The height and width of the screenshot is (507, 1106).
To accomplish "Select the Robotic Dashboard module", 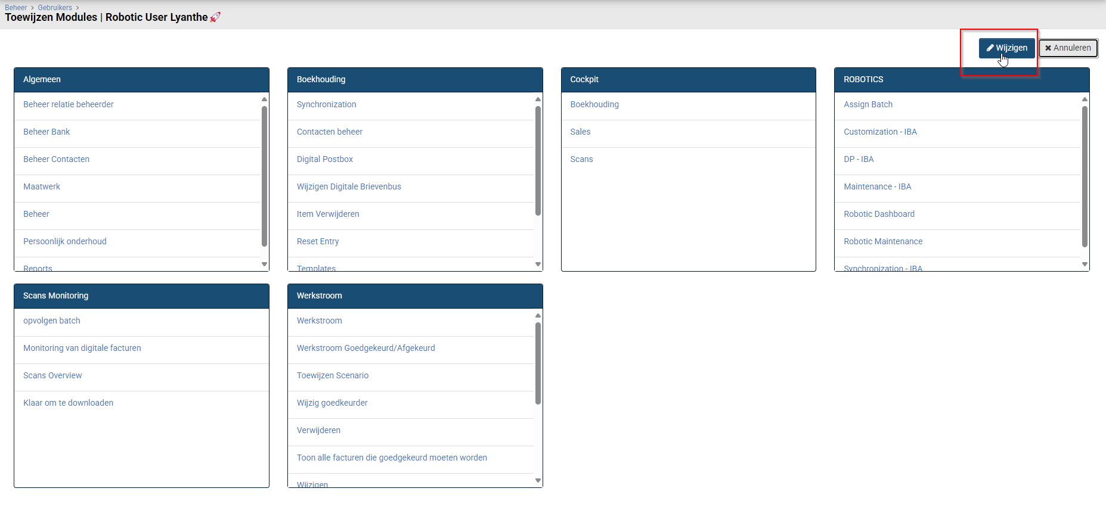I will point(879,214).
